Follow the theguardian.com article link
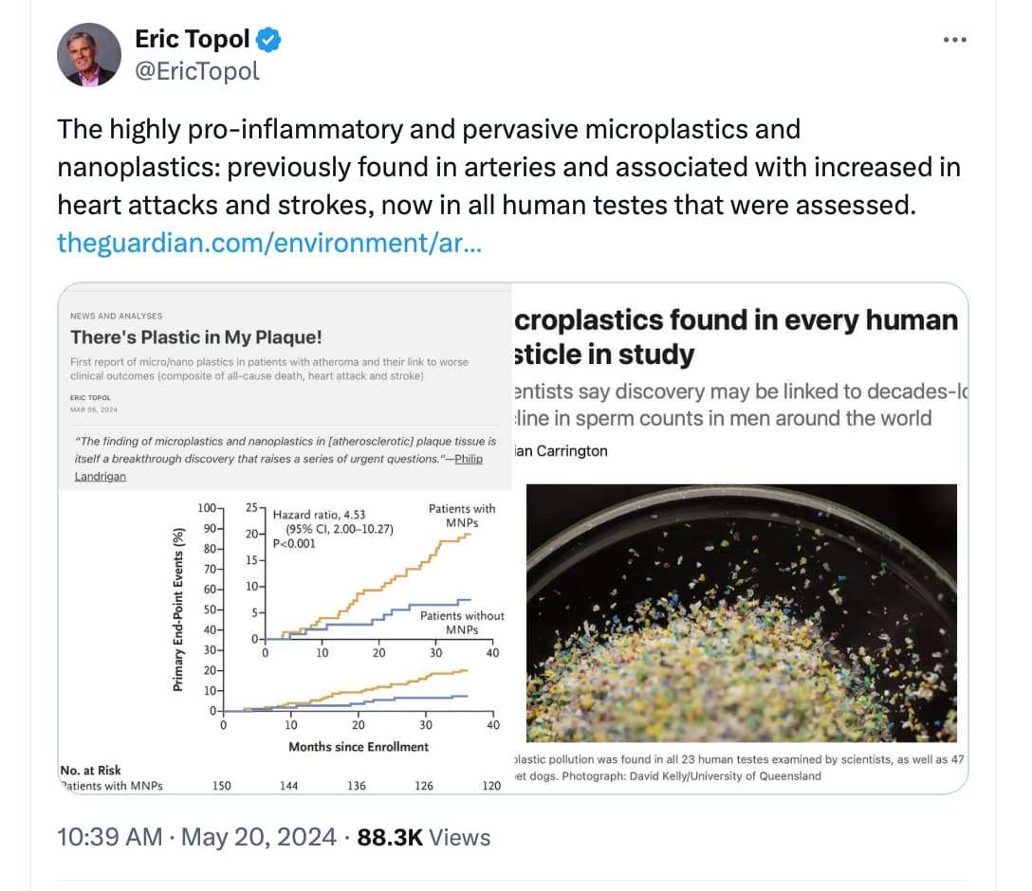The height and width of the screenshot is (891, 1032). click(269, 243)
